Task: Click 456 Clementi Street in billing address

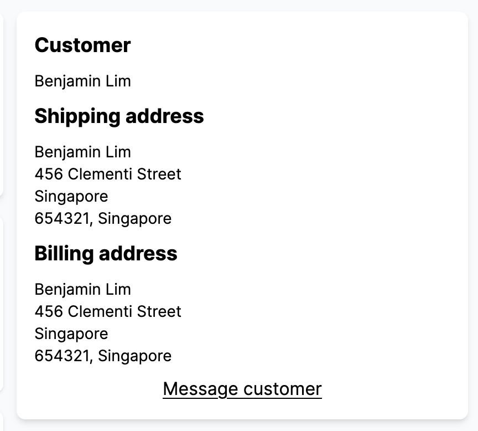Action: coord(108,311)
